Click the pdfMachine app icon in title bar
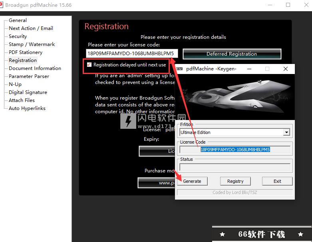Viewport: 312px width, 242px height. (1, 5)
